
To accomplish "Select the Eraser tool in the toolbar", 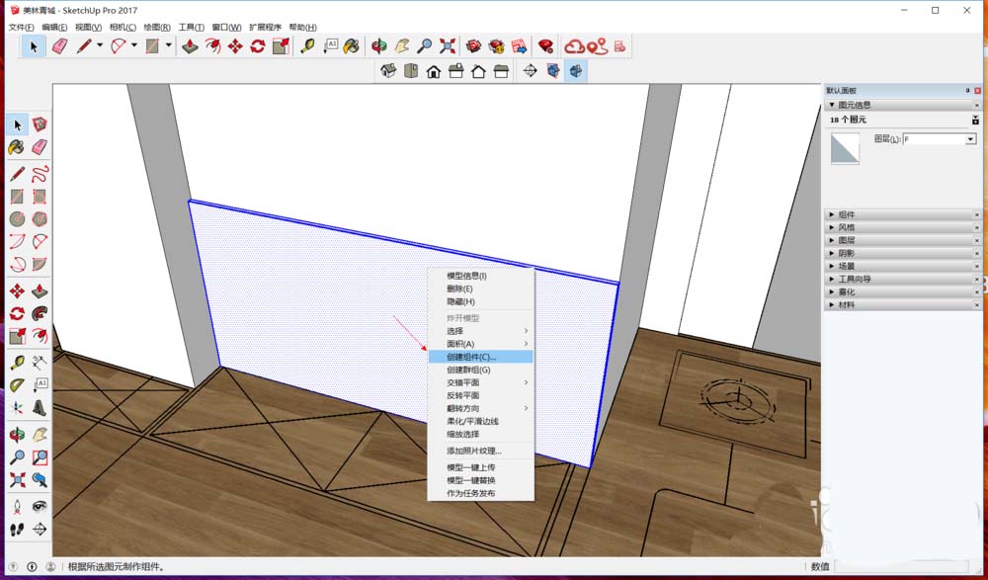I will click(39, 146).
